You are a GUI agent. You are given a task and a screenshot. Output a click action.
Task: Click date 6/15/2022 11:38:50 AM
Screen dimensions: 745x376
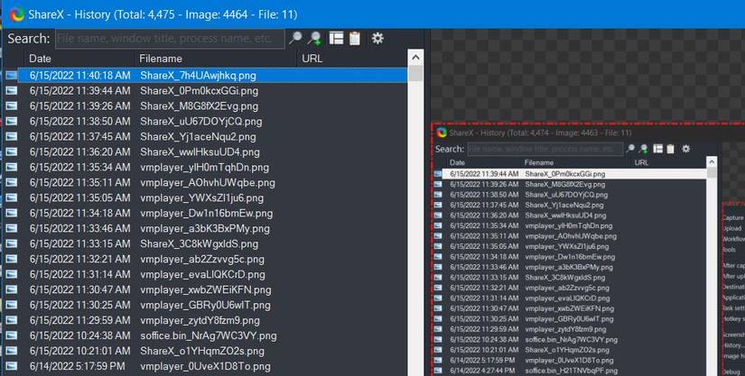[x=79, y=121]
